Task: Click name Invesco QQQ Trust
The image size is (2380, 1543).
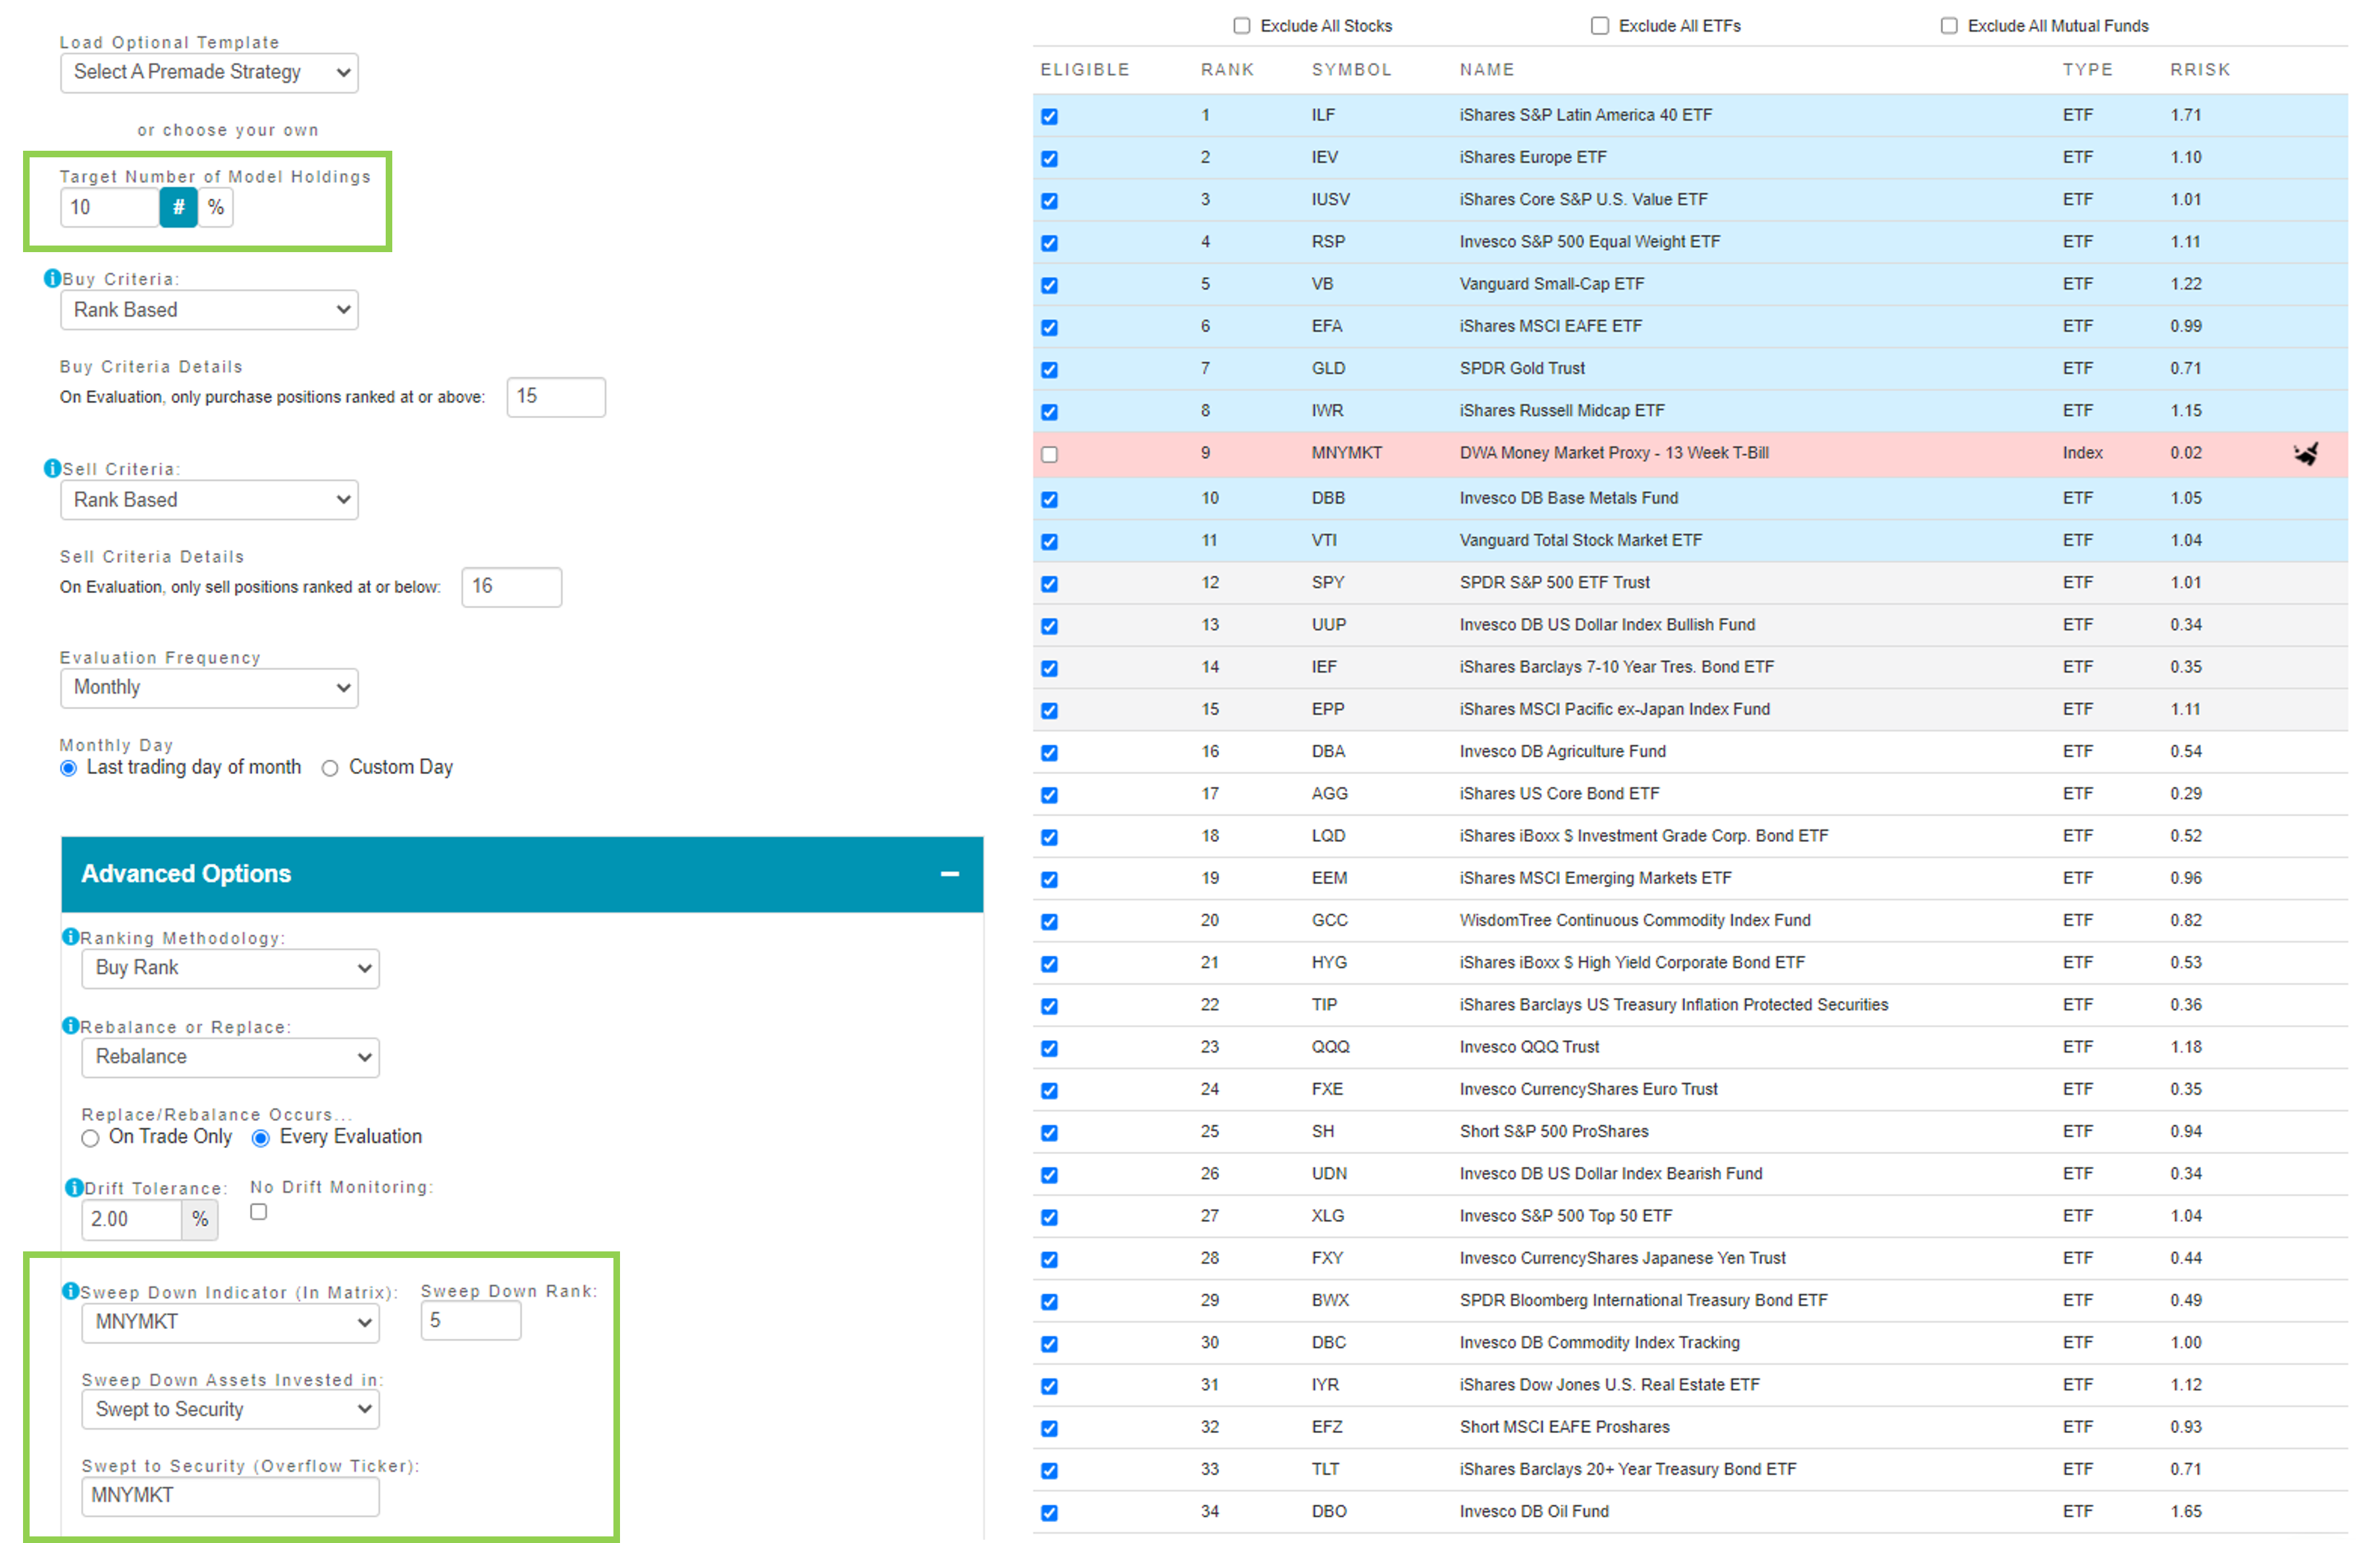Action: pos(1529,1047)
